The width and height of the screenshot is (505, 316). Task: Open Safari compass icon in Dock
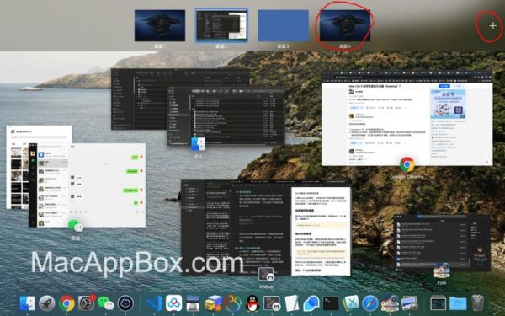point(370,303)
